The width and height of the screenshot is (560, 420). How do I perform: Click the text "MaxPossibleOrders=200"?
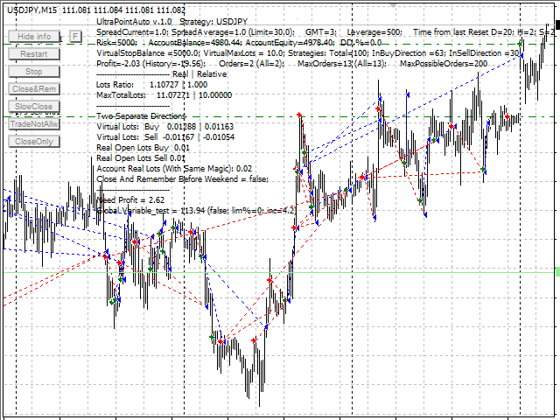coord(444,64)
